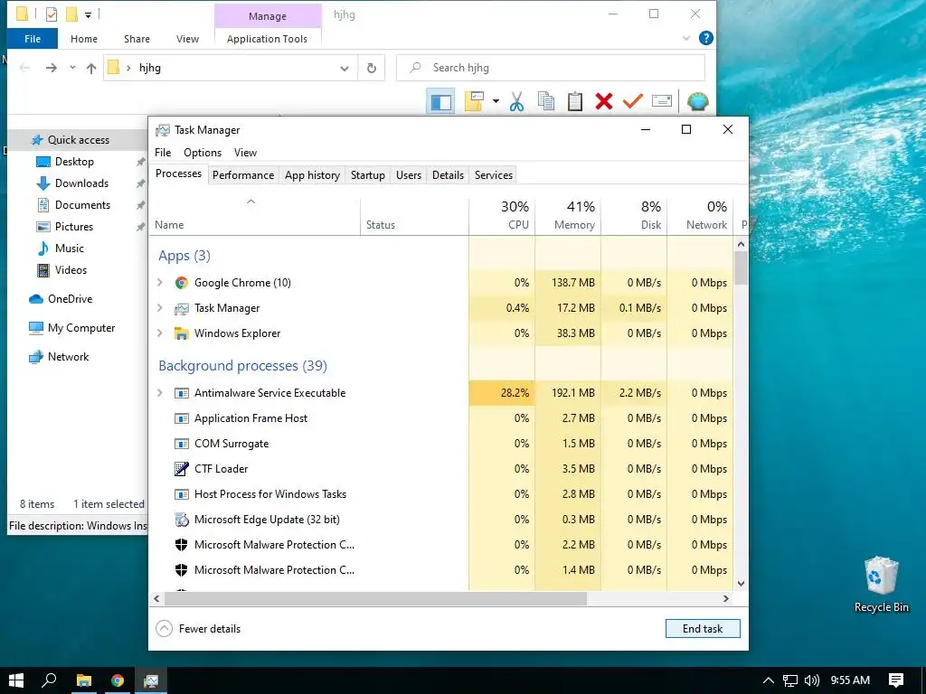The width and height of the screenshot is (926, 694).
Task: Switch to the Details tab
Action: pyautogui.click(x=448, y=175)
